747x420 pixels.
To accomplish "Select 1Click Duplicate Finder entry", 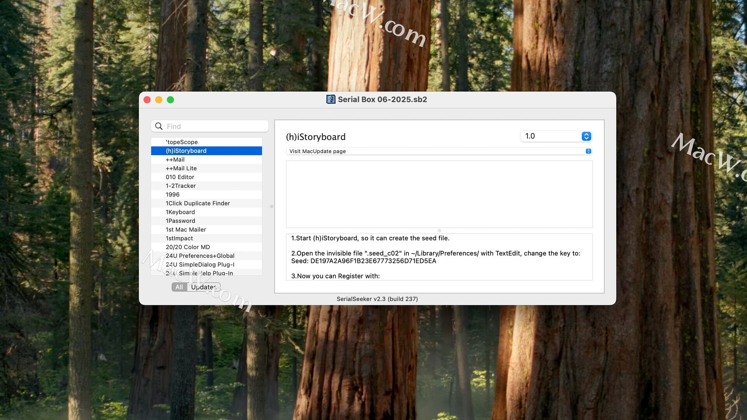I will [207, 203].
